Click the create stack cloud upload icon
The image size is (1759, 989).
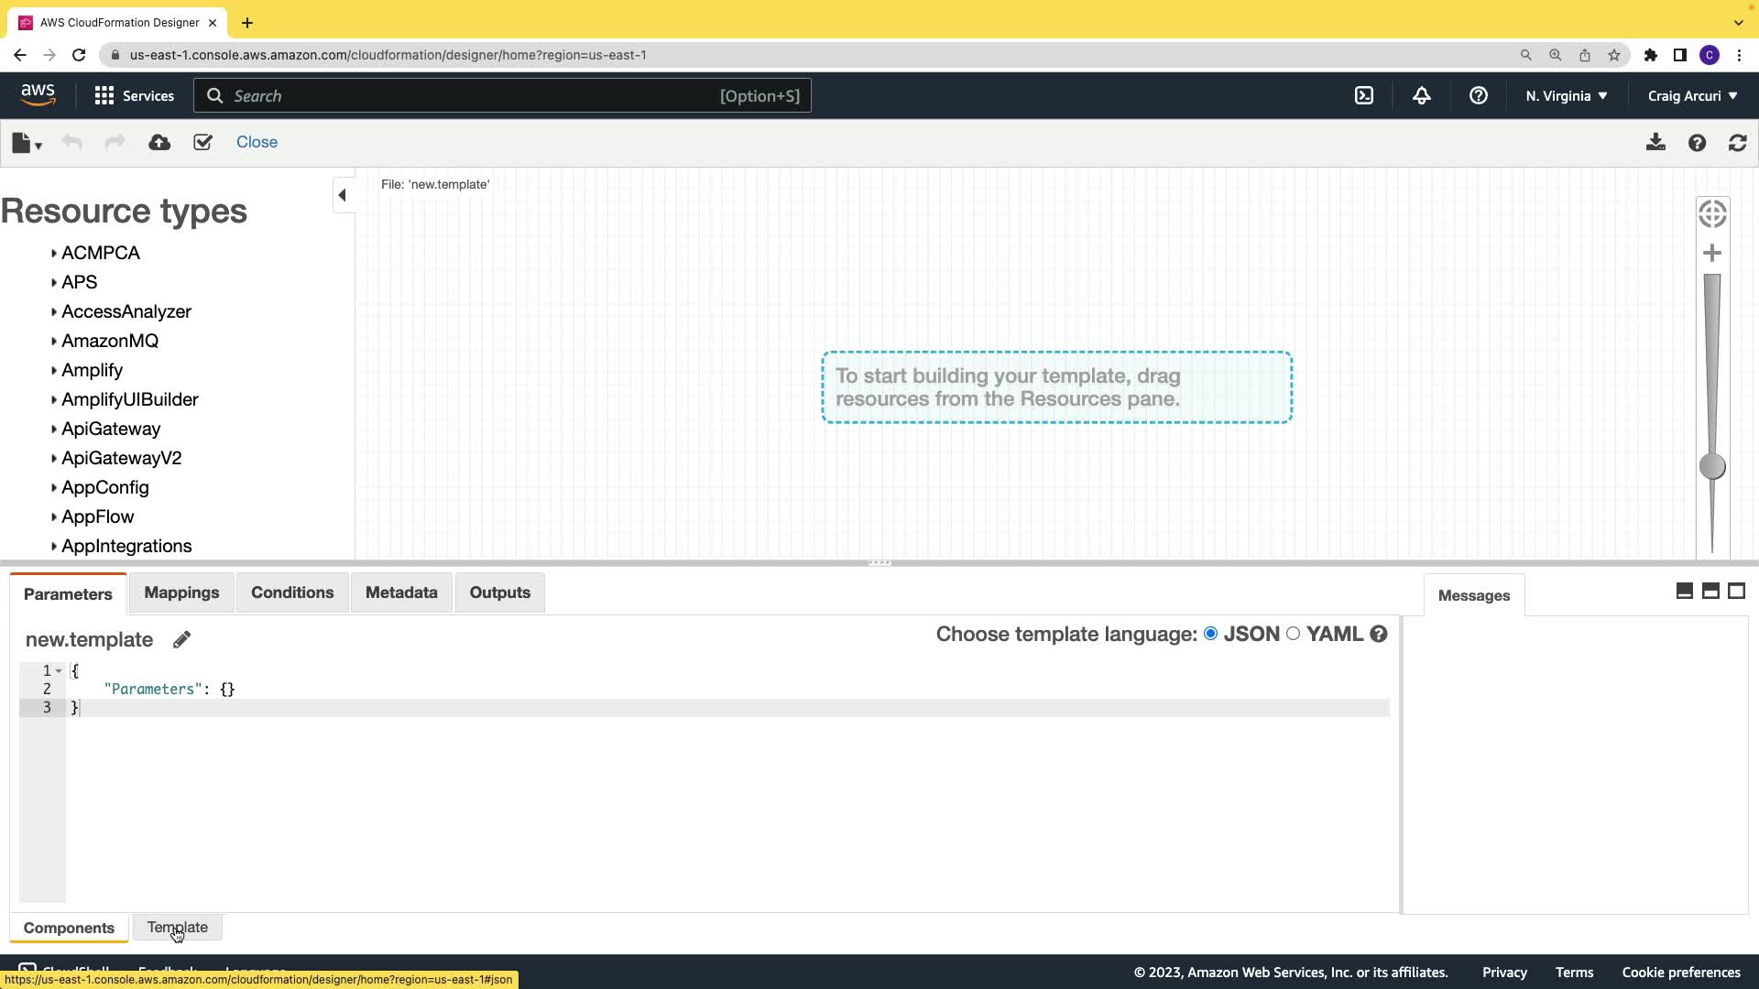point(159,143)
